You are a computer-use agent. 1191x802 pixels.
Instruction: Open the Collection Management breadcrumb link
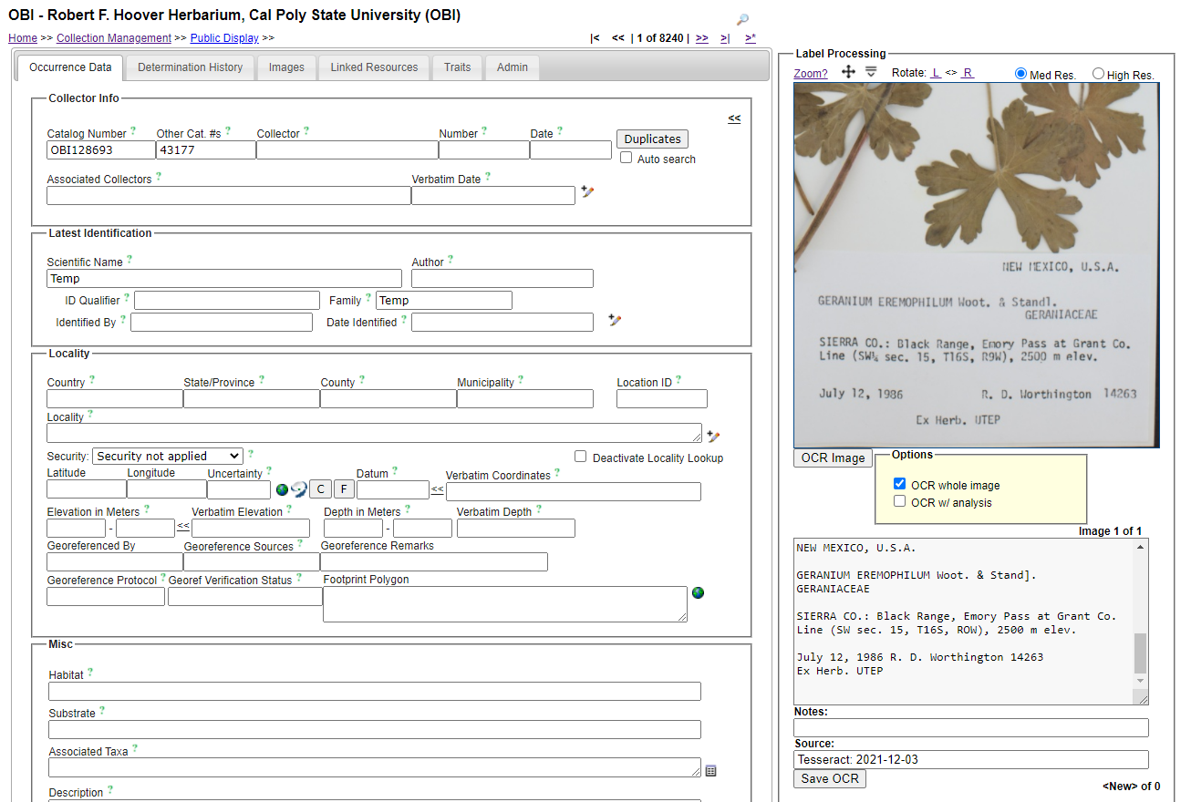click(114, 38)
